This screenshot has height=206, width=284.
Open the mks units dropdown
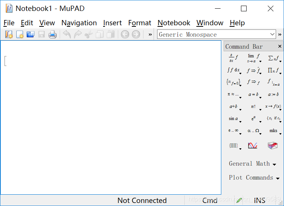[280, 134]
